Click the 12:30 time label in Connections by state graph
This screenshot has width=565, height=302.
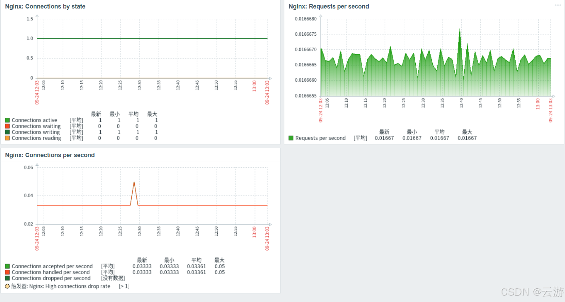139,85
